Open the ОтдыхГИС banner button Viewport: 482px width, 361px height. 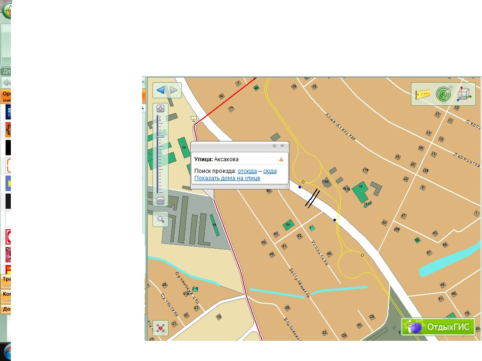click(438, 327)
